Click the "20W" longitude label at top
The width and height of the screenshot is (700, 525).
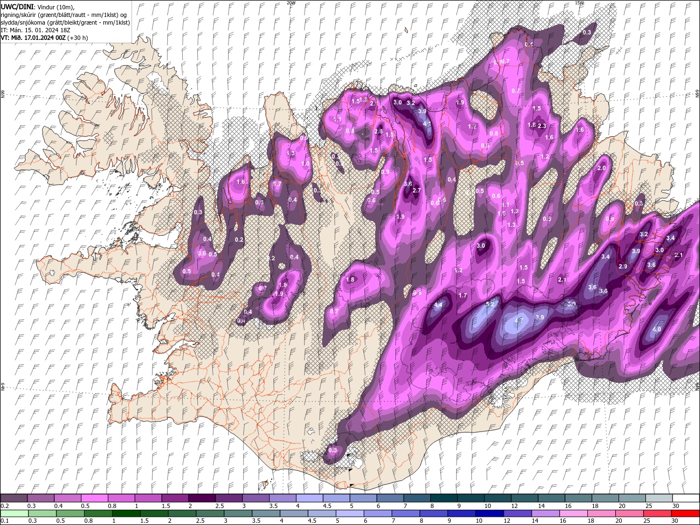pyautogui.click(x=291, y=3)
